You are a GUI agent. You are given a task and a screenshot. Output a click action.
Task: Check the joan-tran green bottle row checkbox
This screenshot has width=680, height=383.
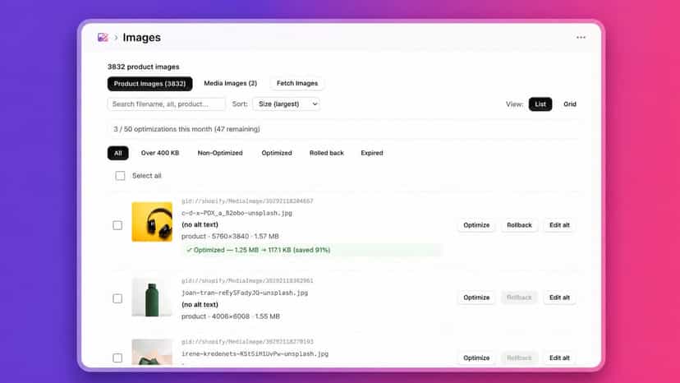pyautogui.click(x=117, y=298)
